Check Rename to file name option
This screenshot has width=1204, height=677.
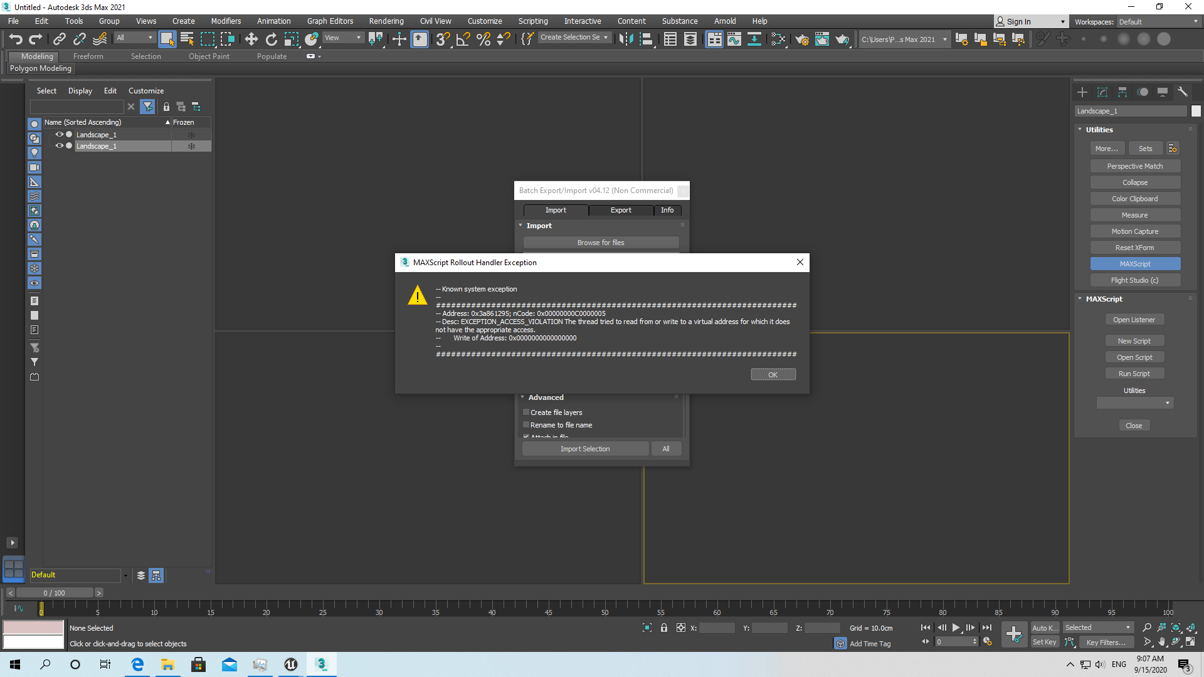coord(526,425)
